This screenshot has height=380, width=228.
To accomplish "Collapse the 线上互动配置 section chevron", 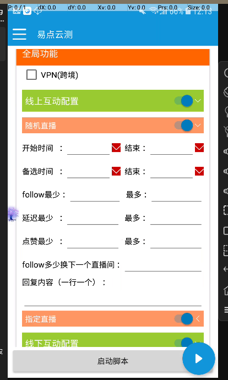I will point(198,101).
